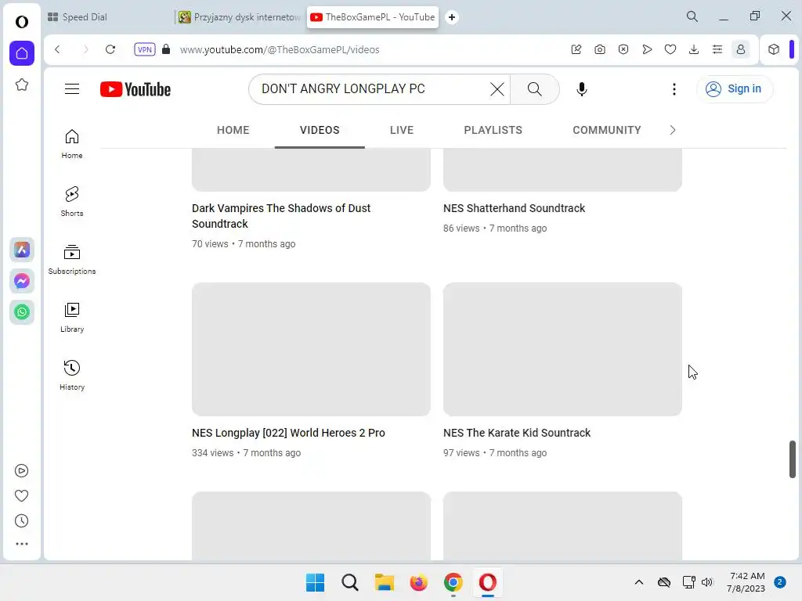
Task: Reload the current YouTube page
Action: click(110, 49)
